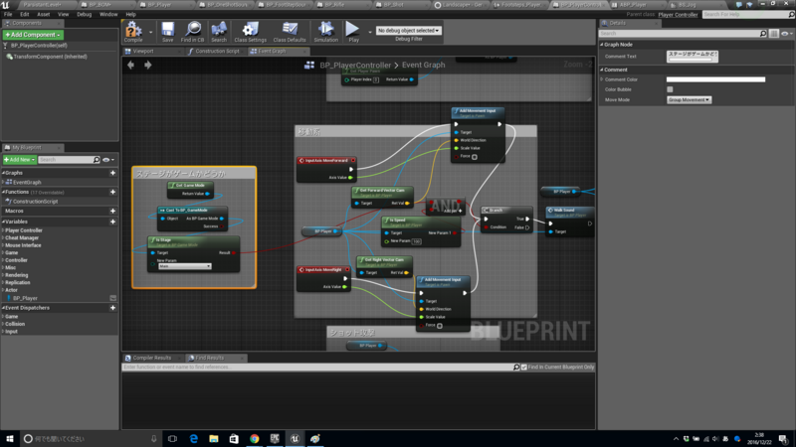Switch to Construction Script tab
Viewport: 796px width, 447px height.
[x=217, y=52]
